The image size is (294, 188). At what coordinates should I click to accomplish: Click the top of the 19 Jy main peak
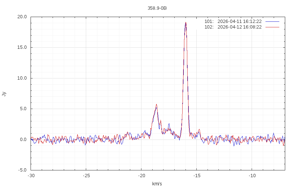click(x=186, y=23)
